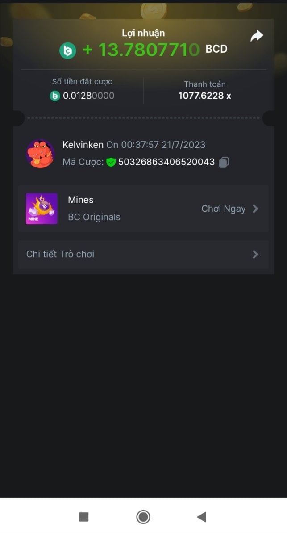Screen dimensions: 287x536
Task: Tap the 1077.6228 x payout value
Action: (x=204, y=96)
